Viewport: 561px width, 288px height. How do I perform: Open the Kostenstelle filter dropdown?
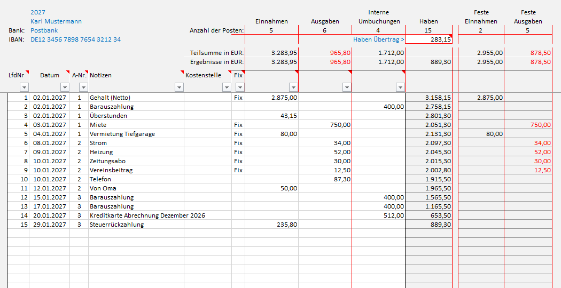coord(226,87)
